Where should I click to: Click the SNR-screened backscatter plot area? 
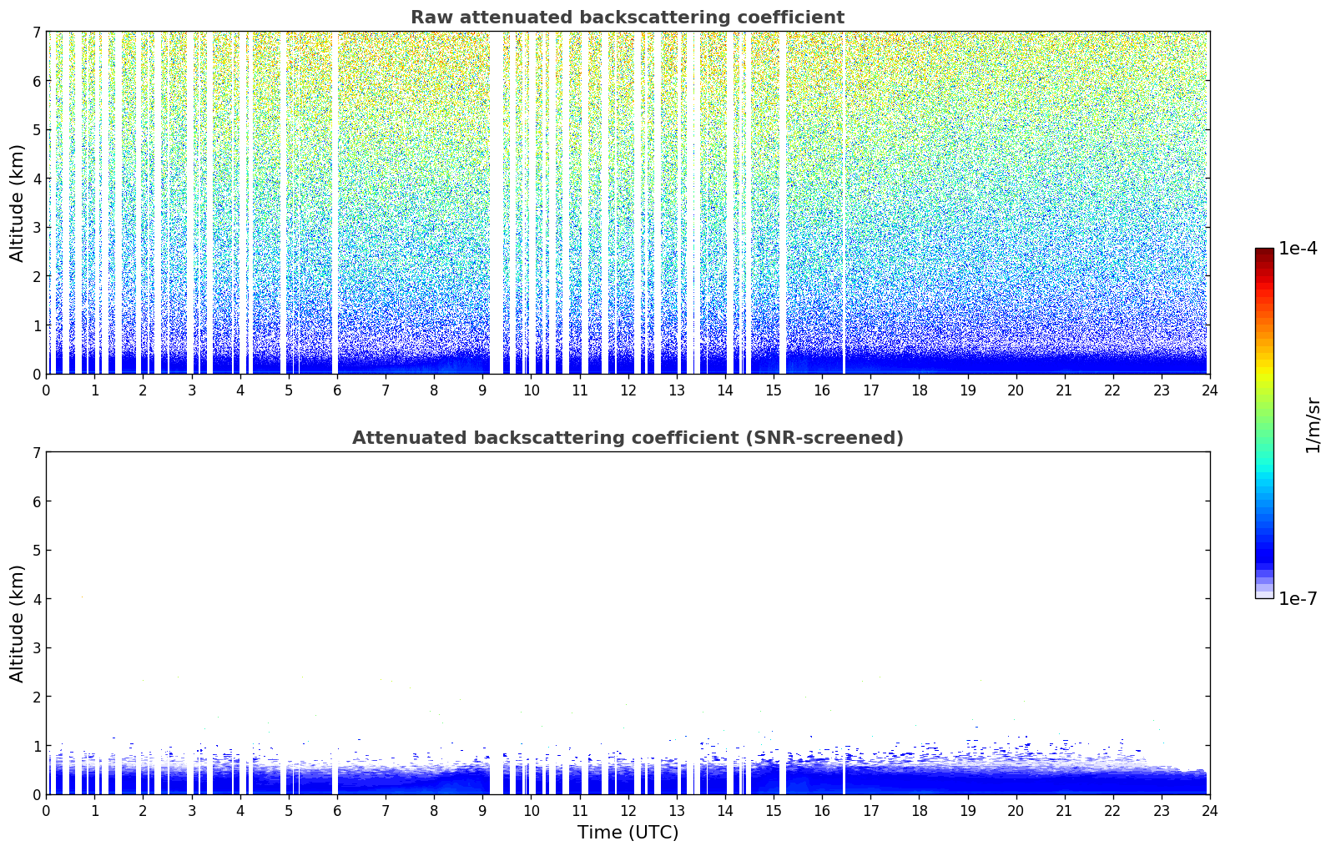[x=628, y=623]
